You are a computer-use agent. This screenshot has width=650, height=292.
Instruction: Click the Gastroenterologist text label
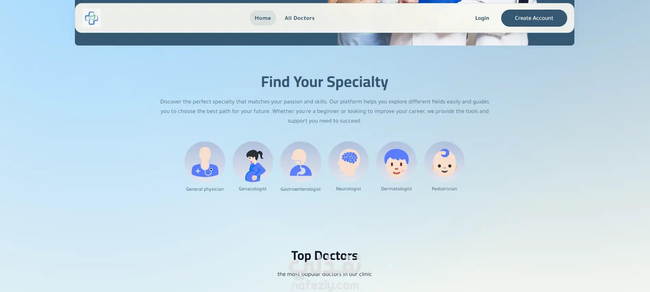(x=301, y=189)
